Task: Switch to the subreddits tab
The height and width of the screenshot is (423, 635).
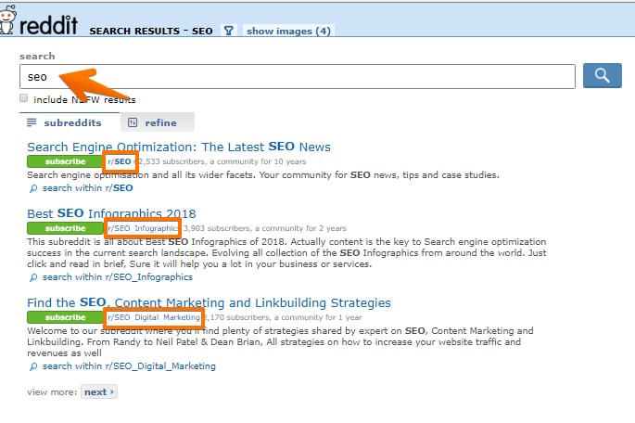Action: click(64, 122)
